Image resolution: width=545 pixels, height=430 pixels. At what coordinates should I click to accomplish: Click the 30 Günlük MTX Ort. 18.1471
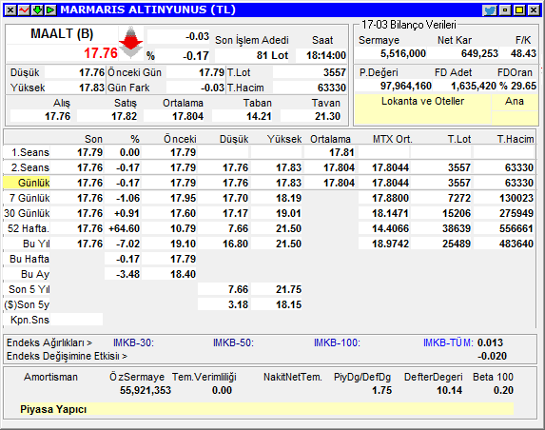click(x=390, y=213)
